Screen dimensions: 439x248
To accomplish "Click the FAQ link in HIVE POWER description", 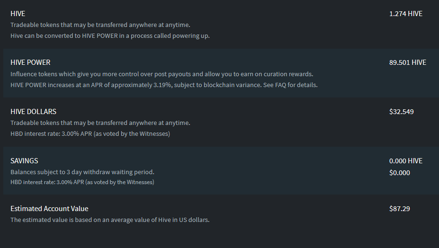I will click(x=280, y=85).
